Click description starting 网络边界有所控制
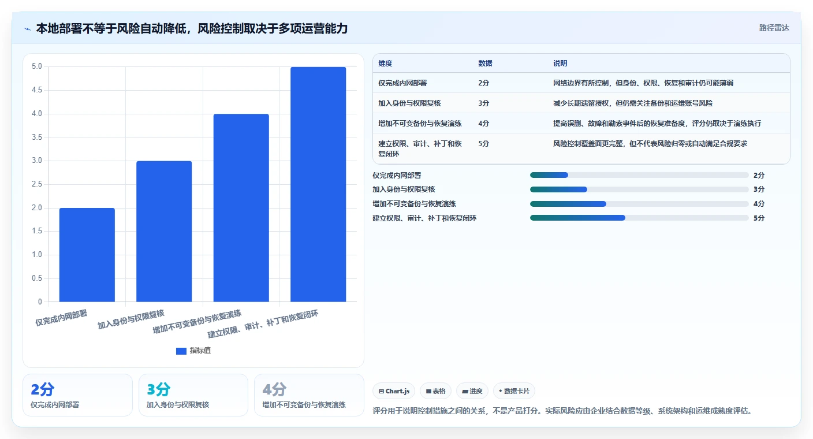The height and width of the screenshot is (439, 813). [643, 83]
